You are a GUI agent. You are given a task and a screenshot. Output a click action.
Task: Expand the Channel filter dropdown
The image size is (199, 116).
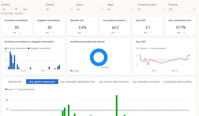tap(59, 9)
